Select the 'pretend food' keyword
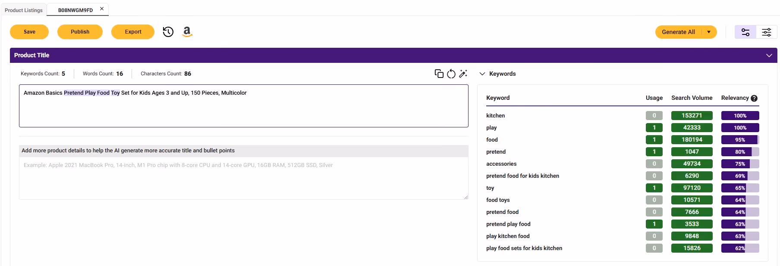Image resolution: width=780 pixels, height=266 pixels. click(502, 212)
